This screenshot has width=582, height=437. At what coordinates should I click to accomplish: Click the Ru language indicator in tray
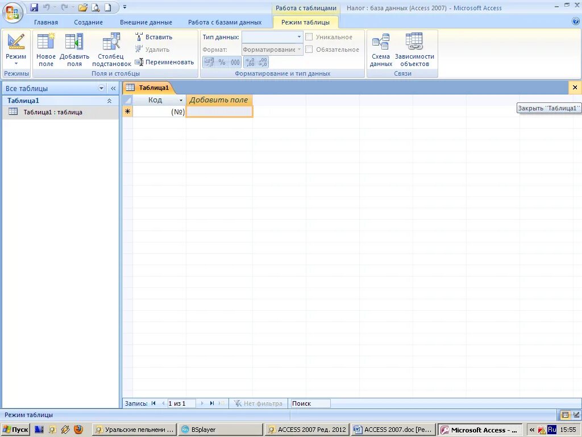pyautogui.click(x=552, y=430)
